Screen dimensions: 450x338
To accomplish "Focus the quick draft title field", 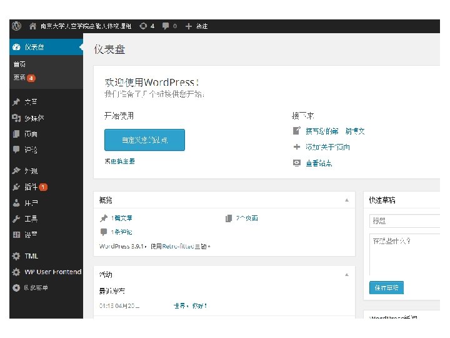I will (x=404, y=221).
